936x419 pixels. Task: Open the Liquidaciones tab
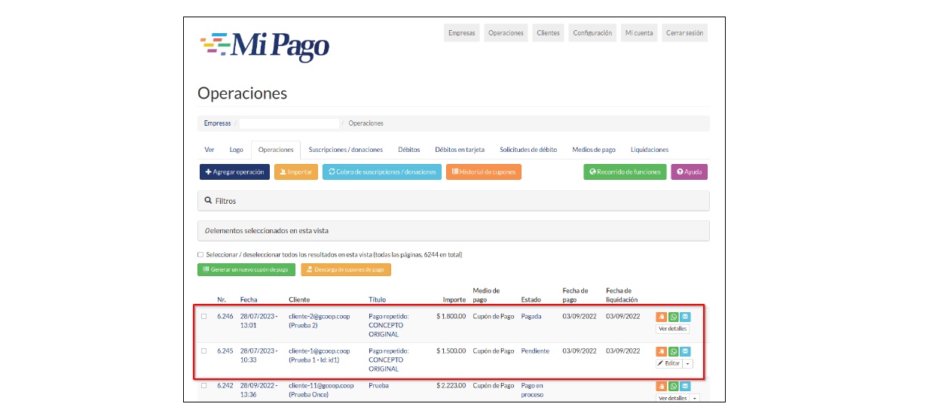(x=650, y=150)
